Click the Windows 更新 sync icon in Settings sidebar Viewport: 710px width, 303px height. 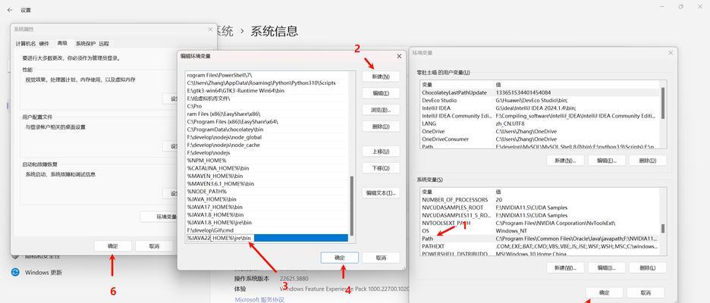tap(15, 272)
